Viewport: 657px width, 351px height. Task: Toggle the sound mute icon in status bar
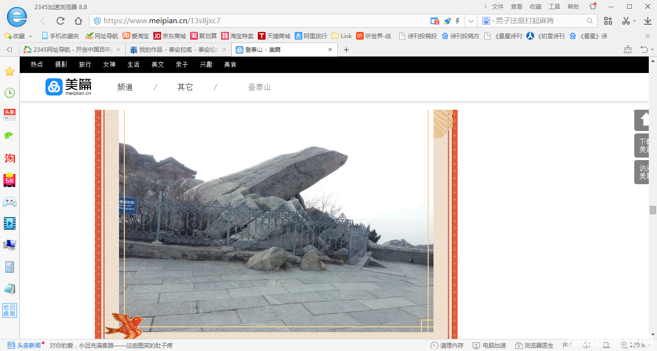click(586, 345)
